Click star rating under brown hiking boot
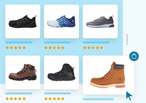 click(16, 99)
